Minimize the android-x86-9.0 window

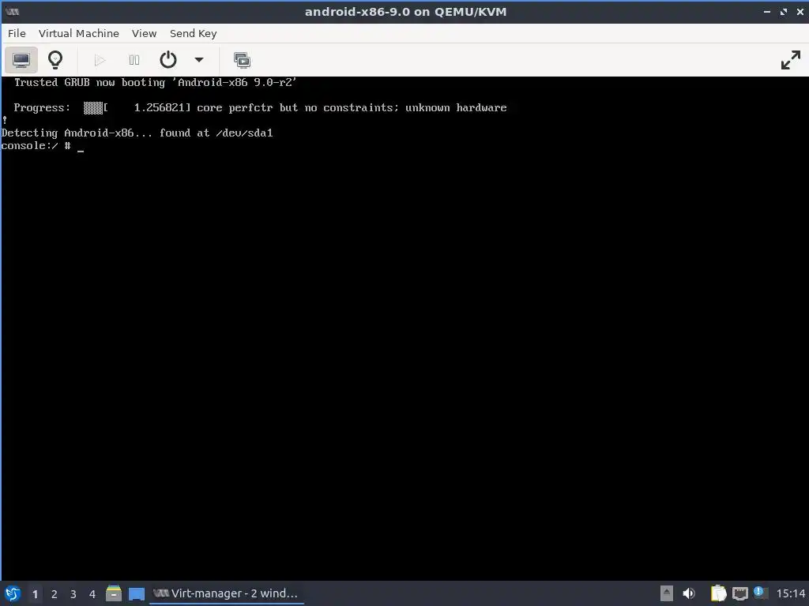767,12
